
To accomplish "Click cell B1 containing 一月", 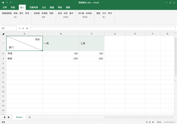I will click(x=61, y=43).
